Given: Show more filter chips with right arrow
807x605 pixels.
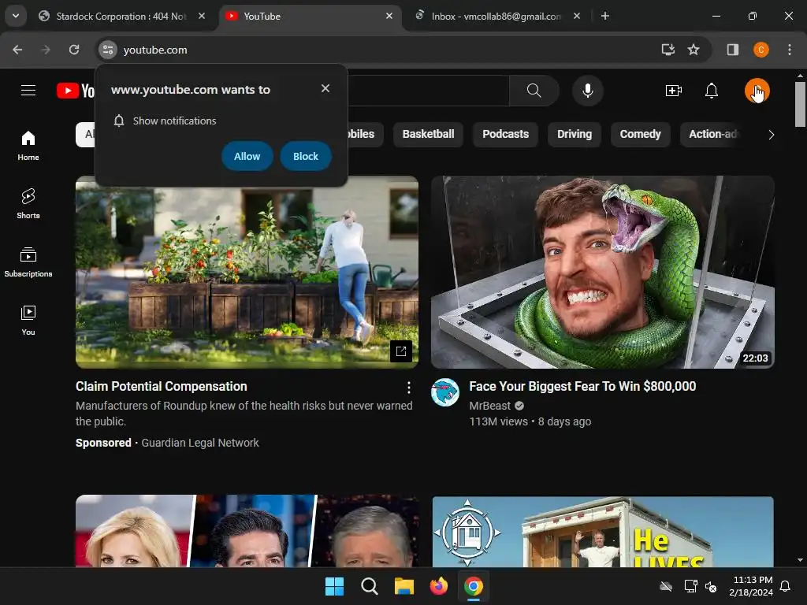Looking at the screenshot, I should [x=771, y=135].
